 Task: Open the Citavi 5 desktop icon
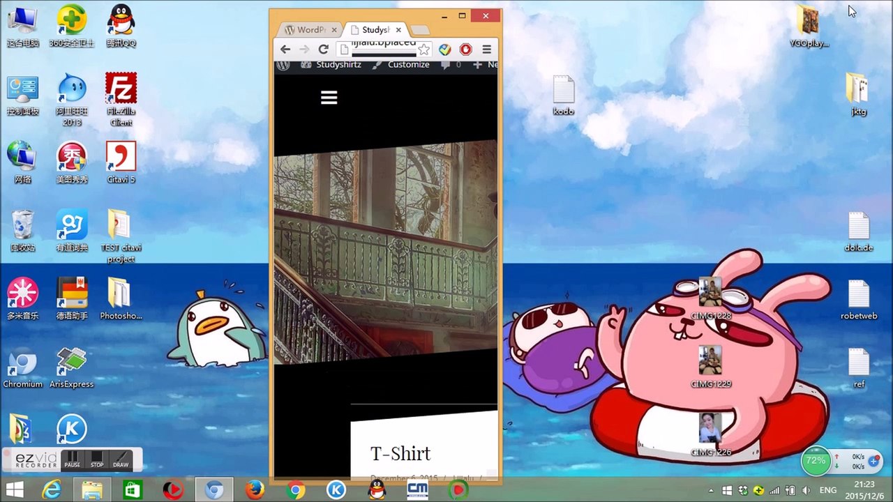tap(121, 163)
